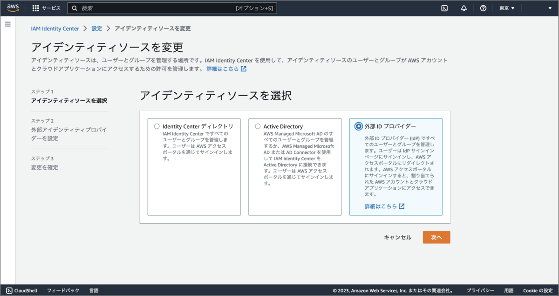Go to IAM Identity Center breadcrumb
559x296 pixels.
coord(55,28)
